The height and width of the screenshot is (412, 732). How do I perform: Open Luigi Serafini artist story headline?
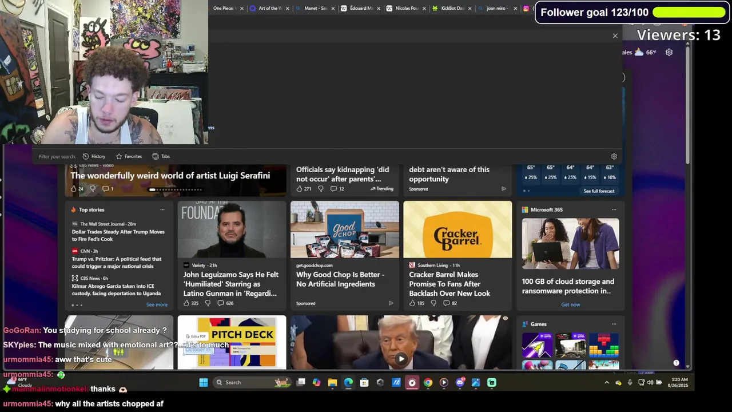coord(170,176)
